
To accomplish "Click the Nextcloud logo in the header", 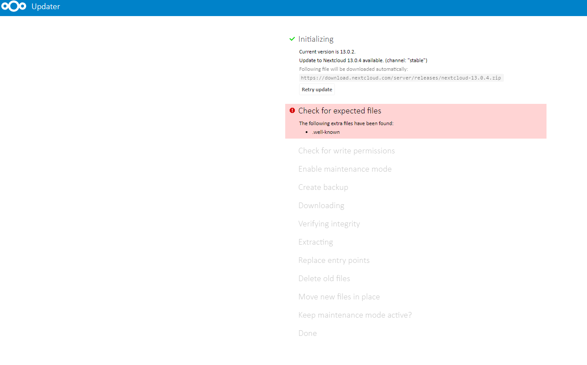I will [x=14, y=6].
